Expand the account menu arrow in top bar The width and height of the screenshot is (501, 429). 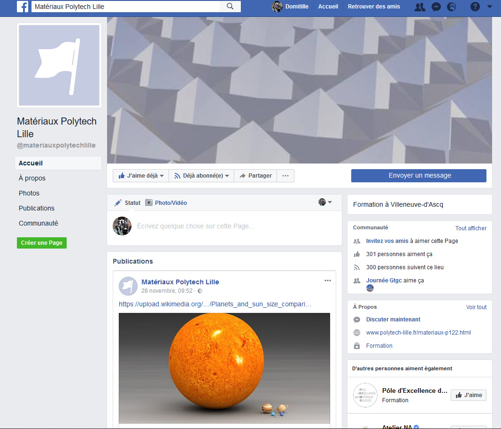490,7
